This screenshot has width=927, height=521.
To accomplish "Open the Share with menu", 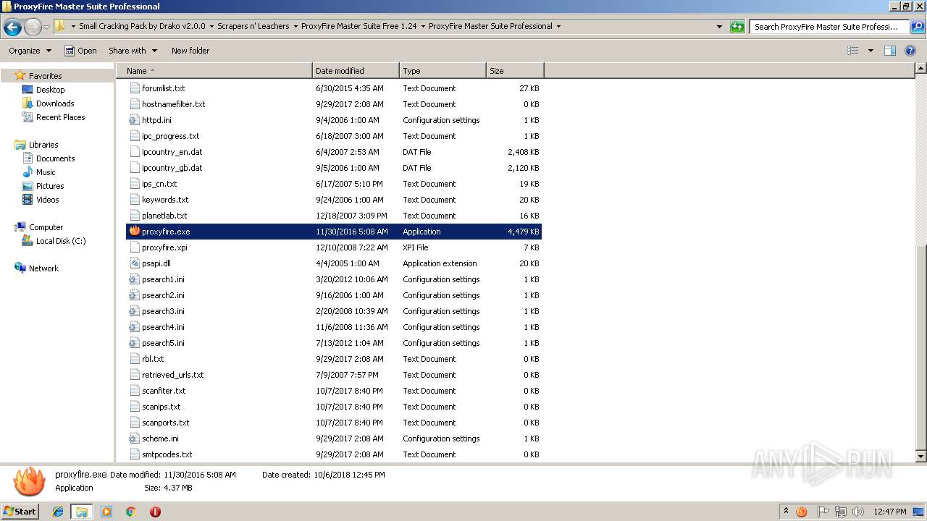I will [133, 51].
